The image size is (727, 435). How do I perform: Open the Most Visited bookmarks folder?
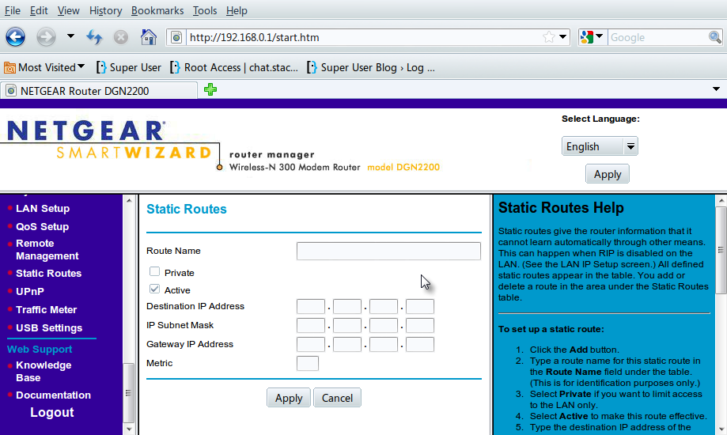44,68
